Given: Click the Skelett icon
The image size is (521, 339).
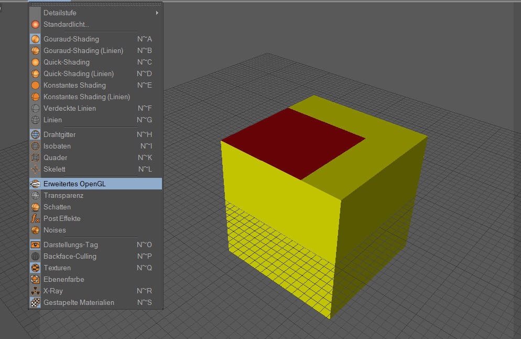Looking at the screenshot, I should click(35, 169).
